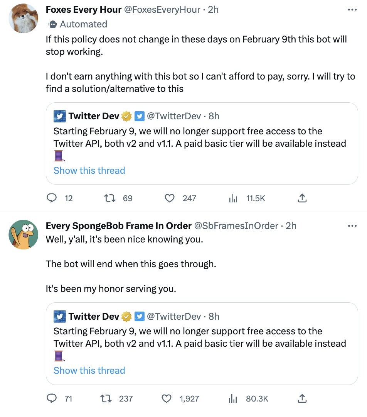Share the Foxes Every Hour tweet
Viewport: 367px width, 417px height.
302,198
